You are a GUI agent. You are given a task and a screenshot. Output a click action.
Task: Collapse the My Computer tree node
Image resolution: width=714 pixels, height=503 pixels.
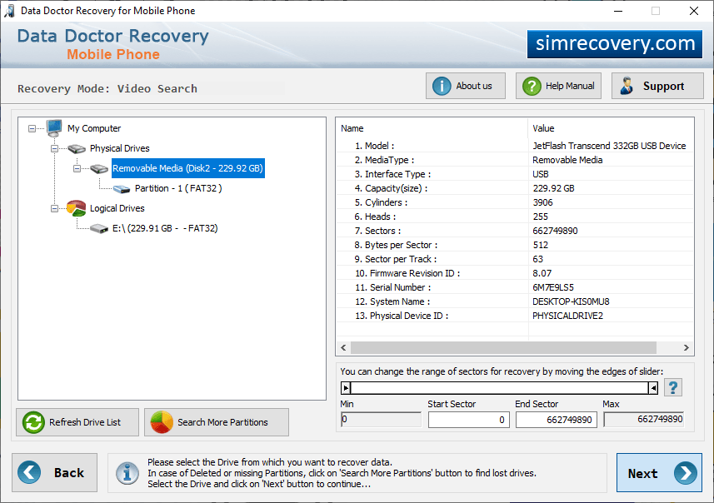click(32, 129)
